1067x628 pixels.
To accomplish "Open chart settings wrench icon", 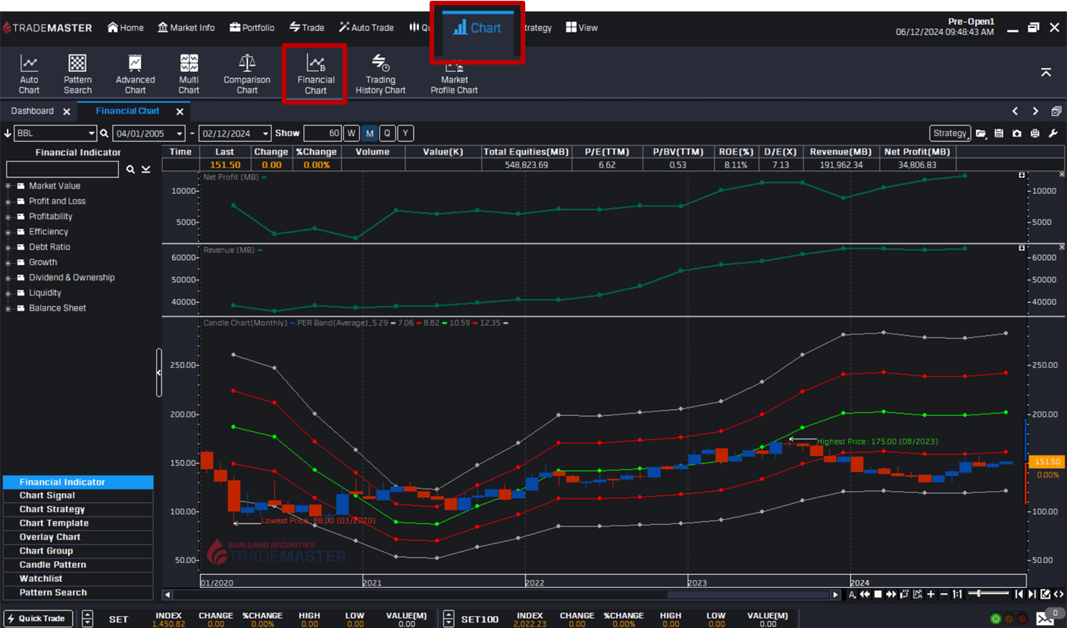I will 1053,133.
